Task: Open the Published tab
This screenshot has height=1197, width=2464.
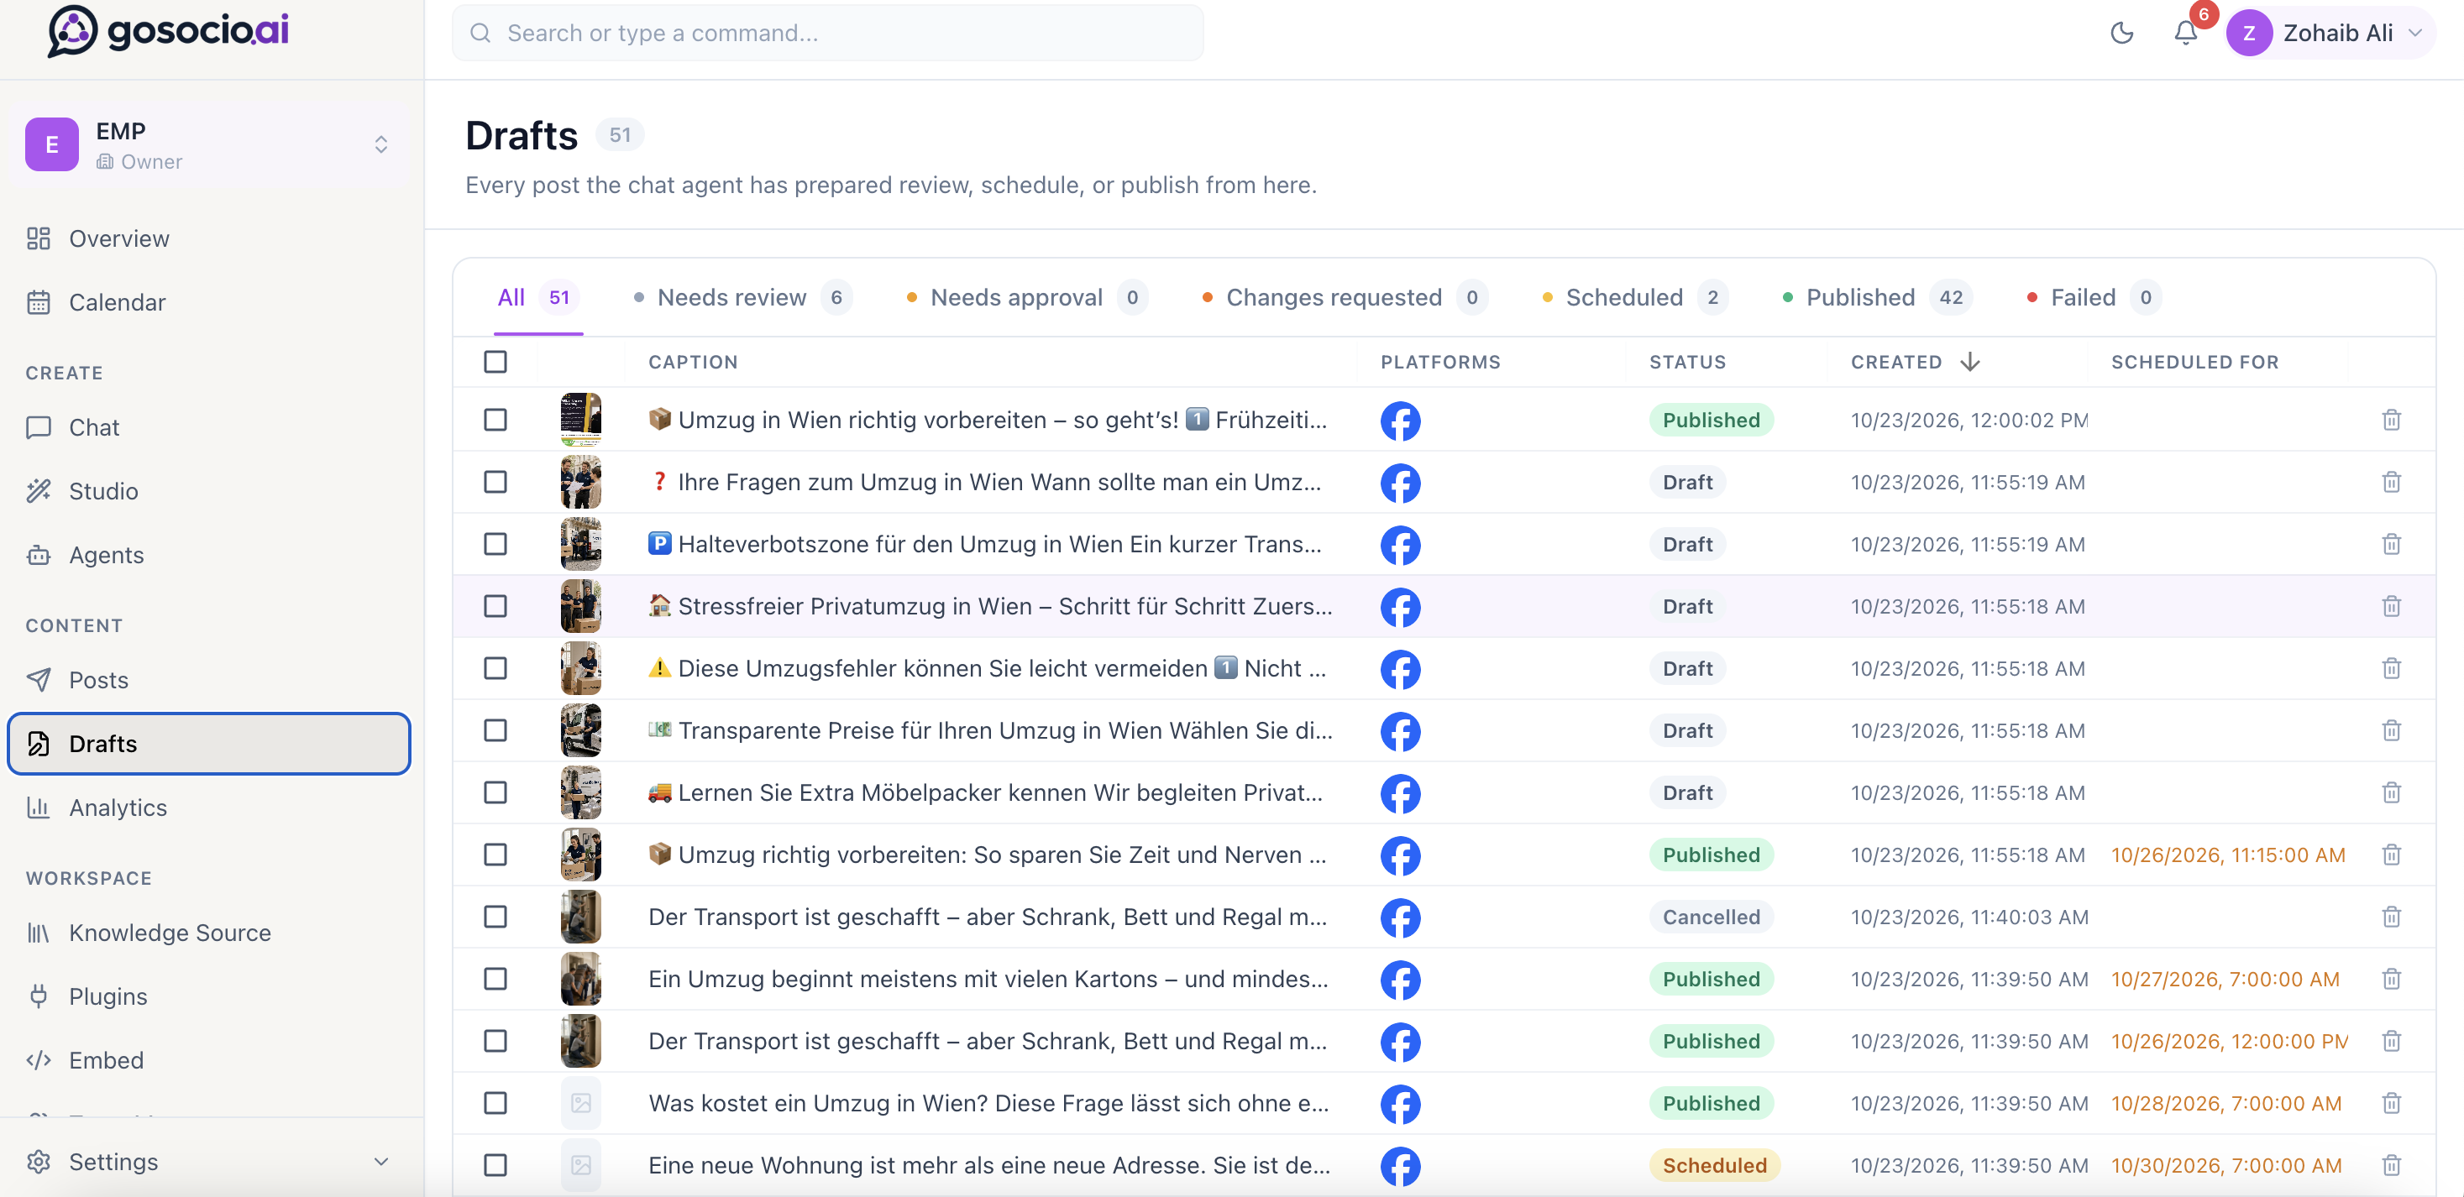Action: pyautogui.click(x=1879, y=297)
